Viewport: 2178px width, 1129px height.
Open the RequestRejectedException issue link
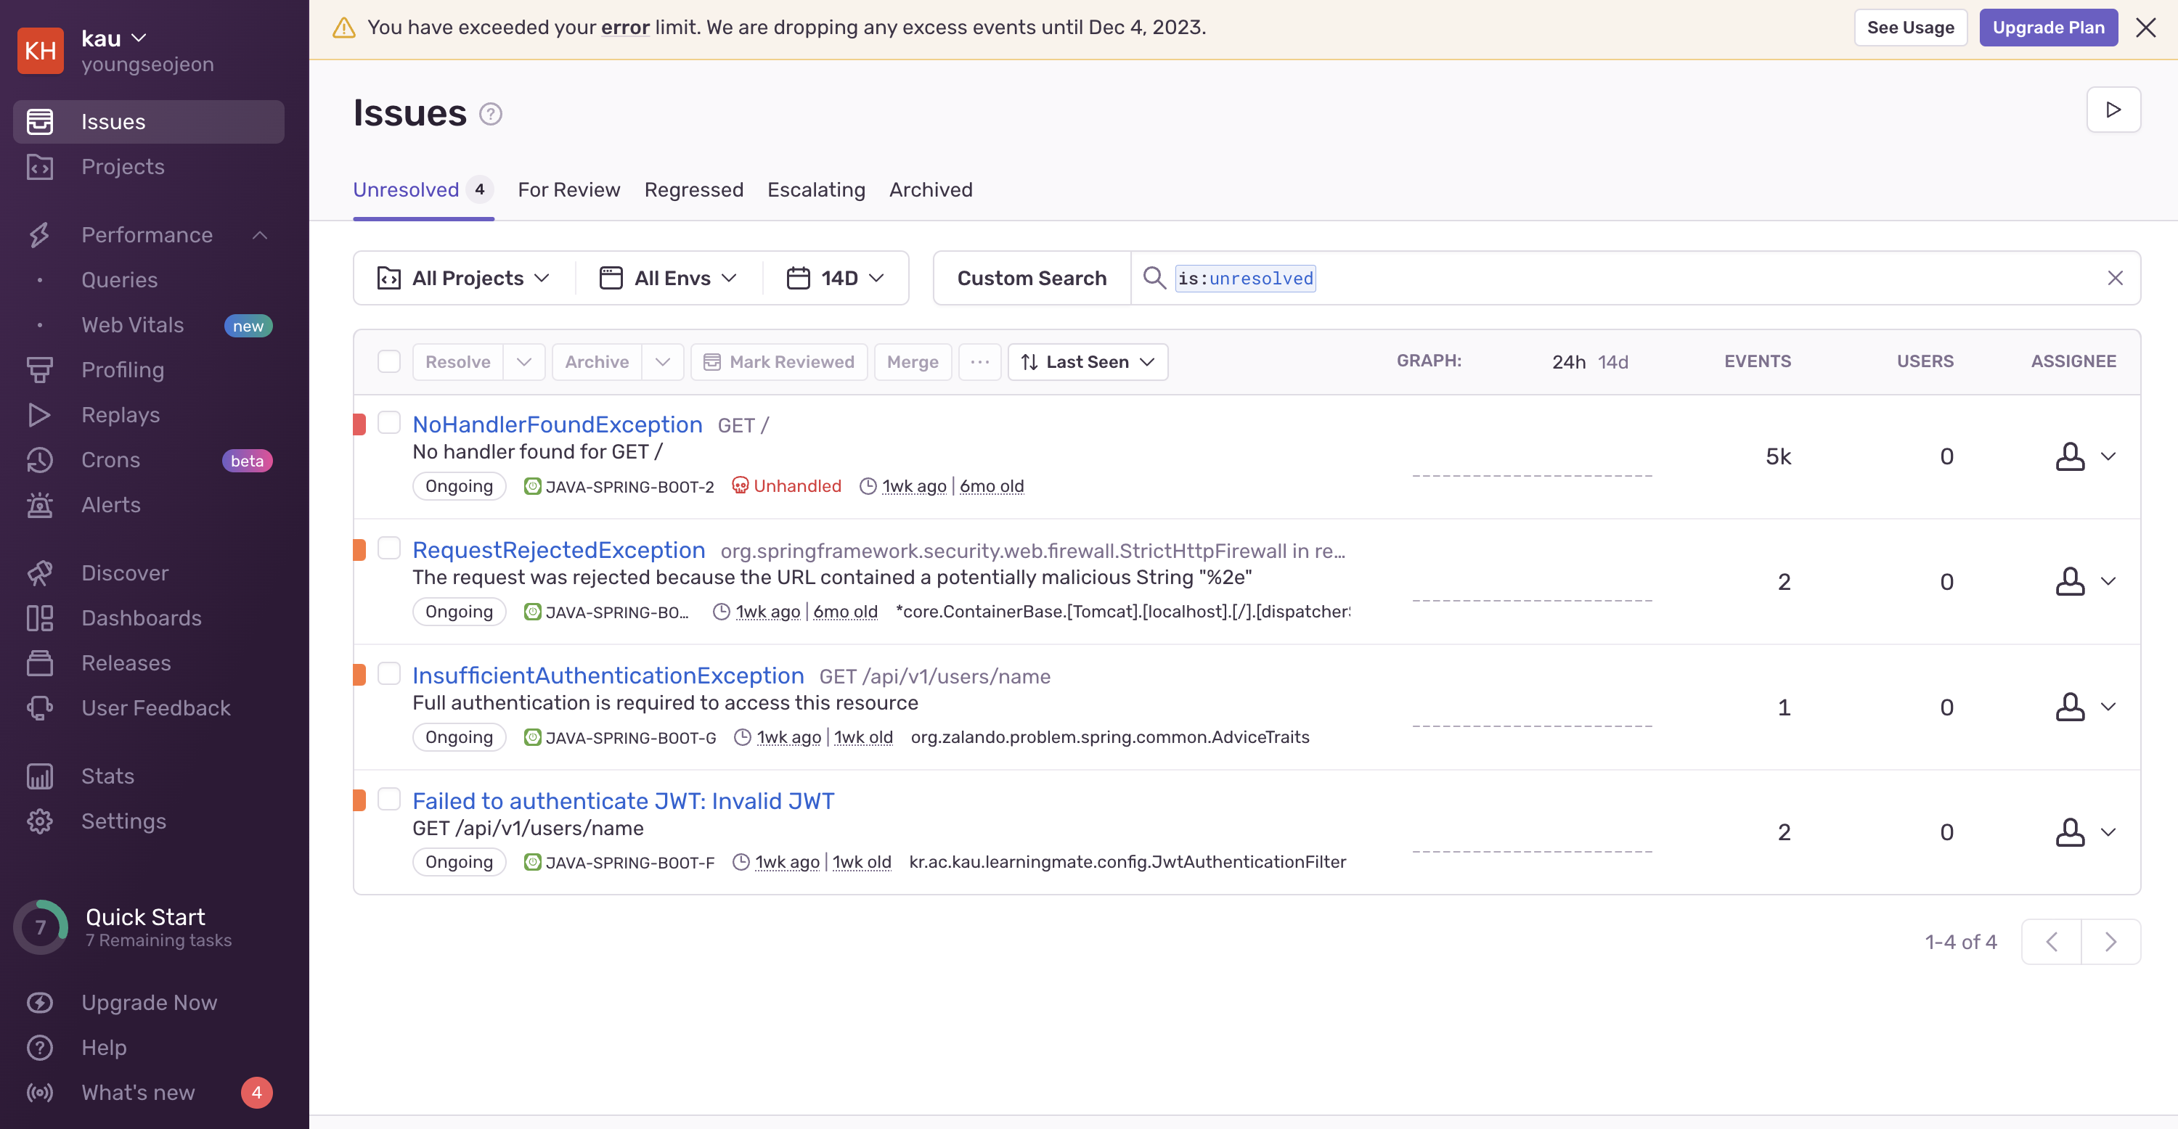(x=558, y=550)
